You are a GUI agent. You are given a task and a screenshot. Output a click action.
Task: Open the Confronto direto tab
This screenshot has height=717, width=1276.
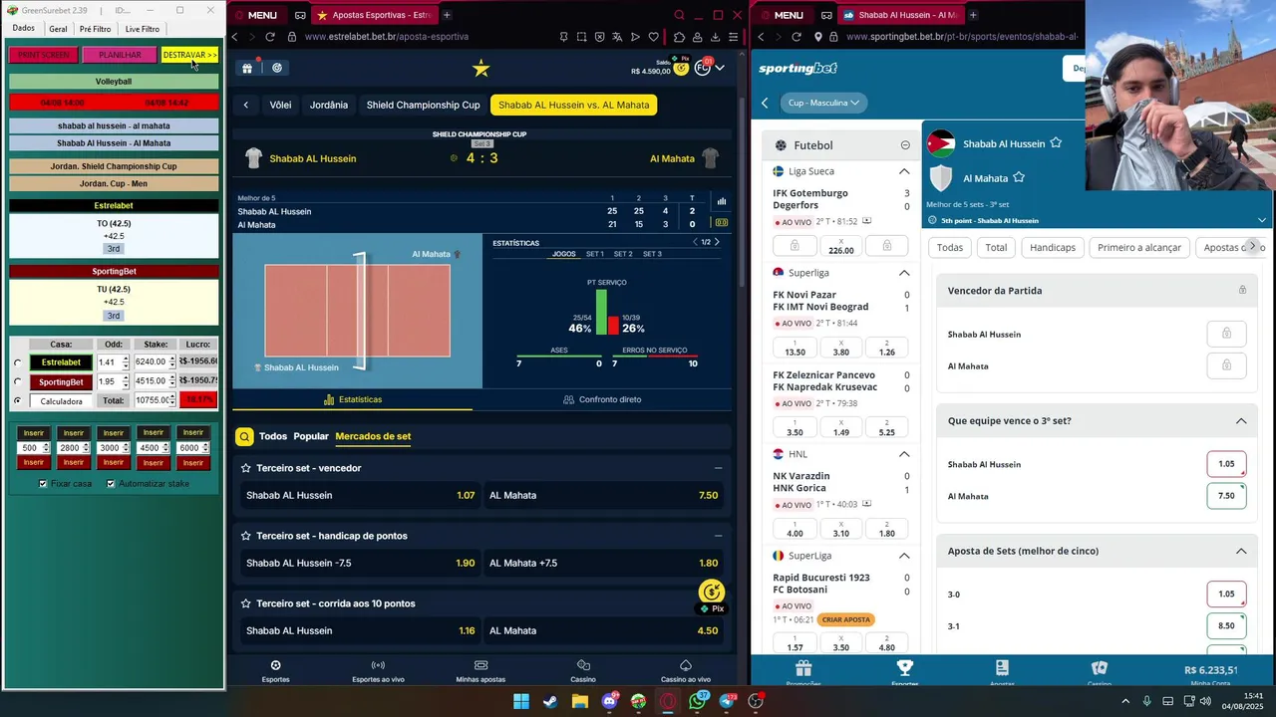click(602, 399)
